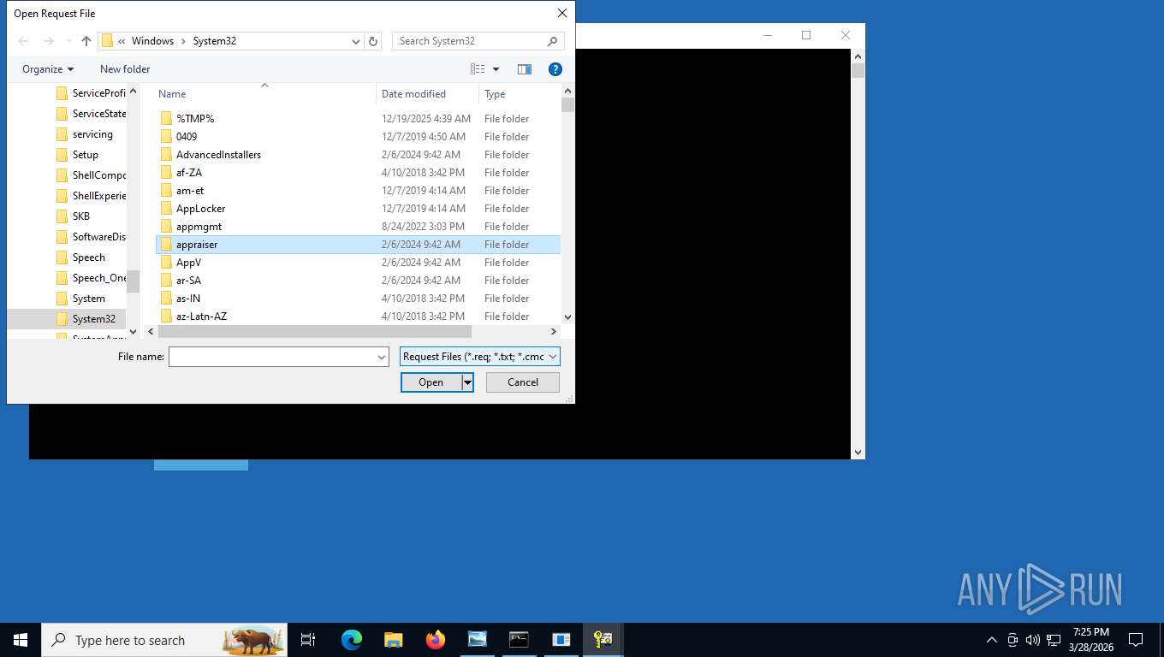The height and width of the screenshot is (657, 1164).
Task: Select ServiceProfi folder in tree
Action: [x=91, y=93]
